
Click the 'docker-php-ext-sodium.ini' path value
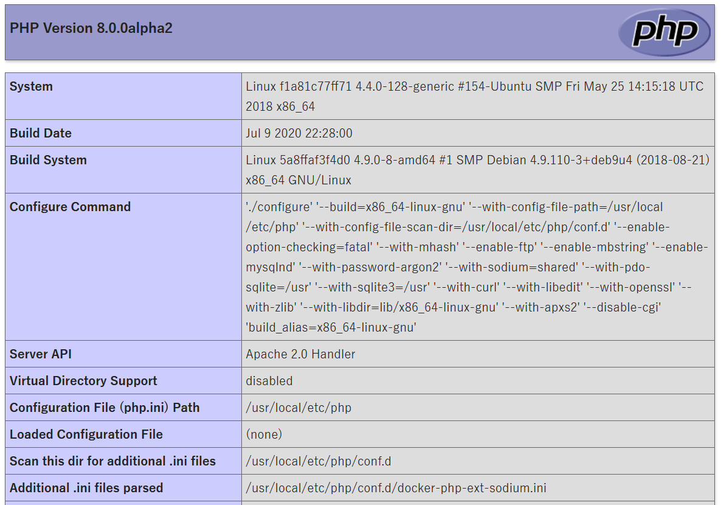point(396,488)
